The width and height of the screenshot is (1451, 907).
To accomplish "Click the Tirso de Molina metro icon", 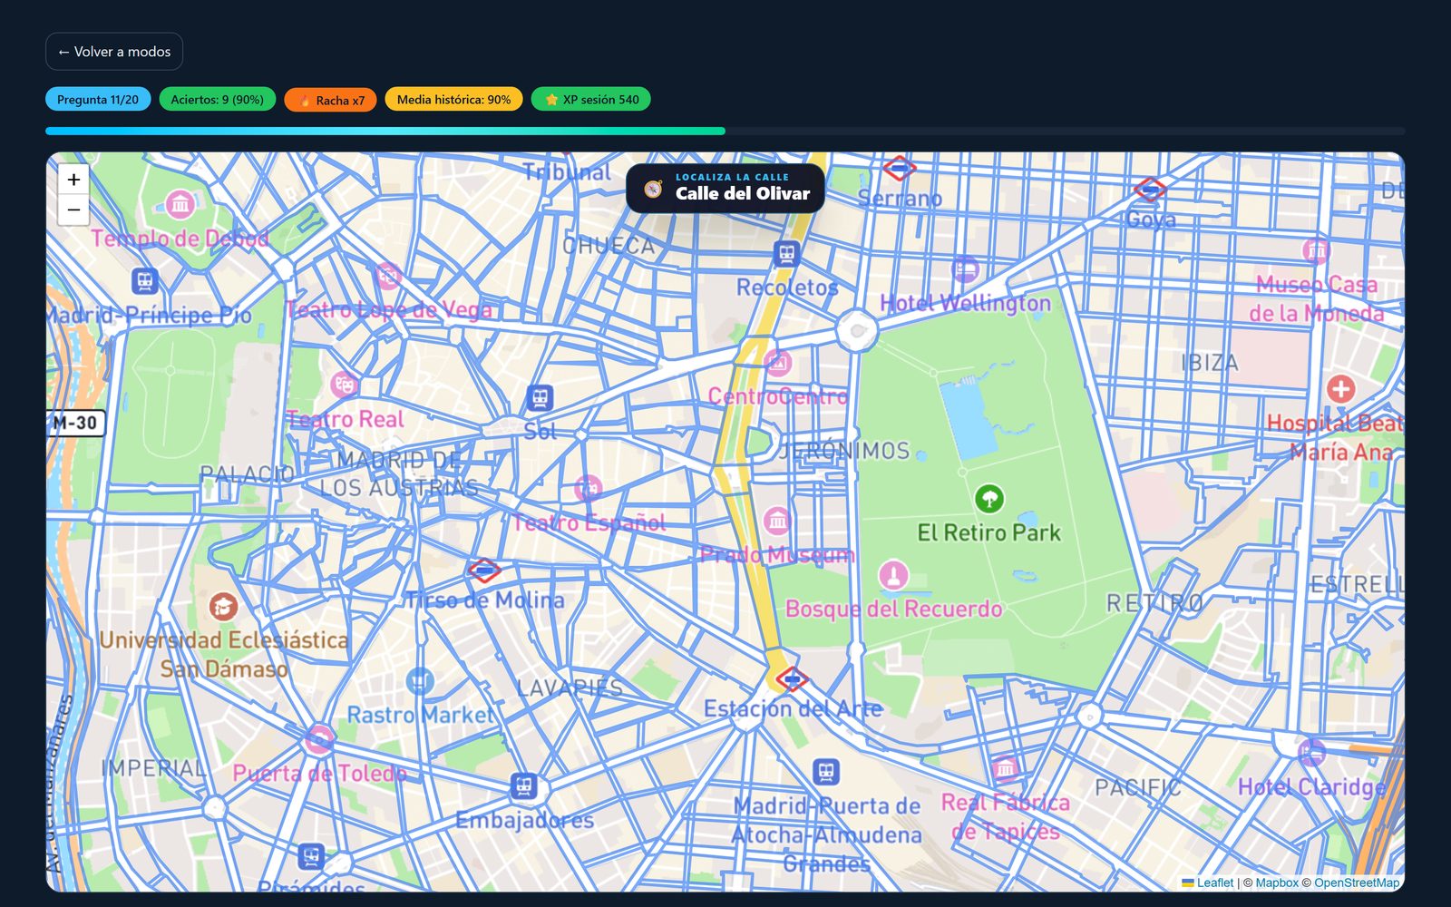I will (x=483, y=571).
